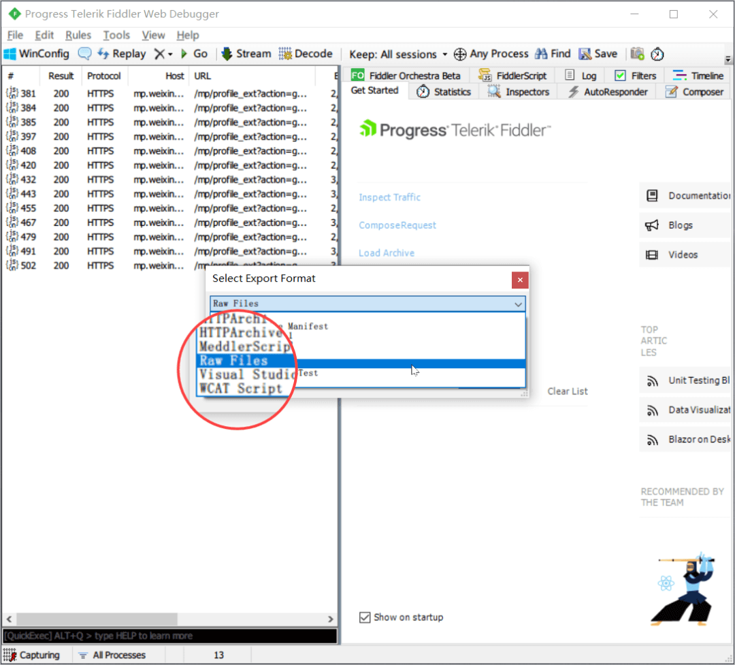Open Keep: All sessions dropdown
The image size is (735, 665).
click(x=398, y=54)
